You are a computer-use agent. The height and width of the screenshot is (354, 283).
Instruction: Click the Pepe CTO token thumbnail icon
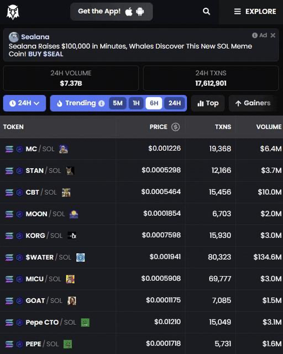[x=85, y=322]
